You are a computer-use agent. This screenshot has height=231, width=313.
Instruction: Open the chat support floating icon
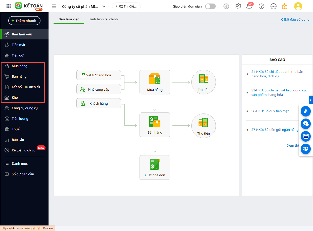tap(306, 124)
